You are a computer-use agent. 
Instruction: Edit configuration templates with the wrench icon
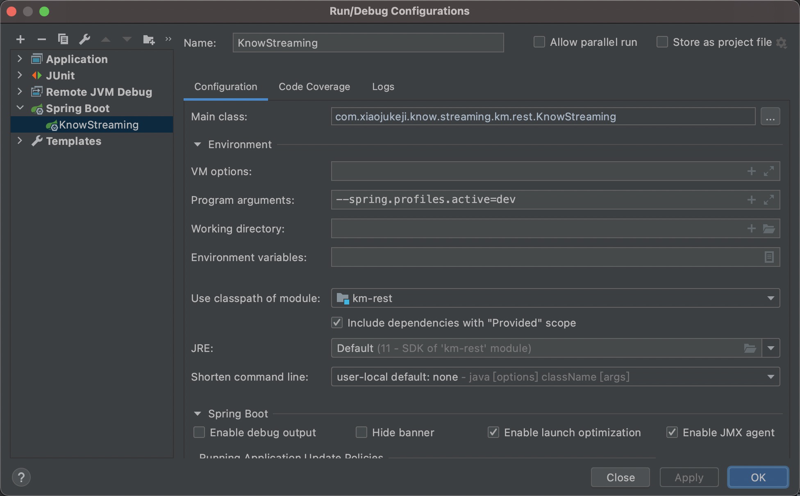coord(84,39)
